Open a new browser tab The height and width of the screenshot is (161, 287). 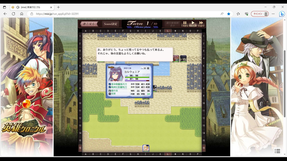pos(58,7)
